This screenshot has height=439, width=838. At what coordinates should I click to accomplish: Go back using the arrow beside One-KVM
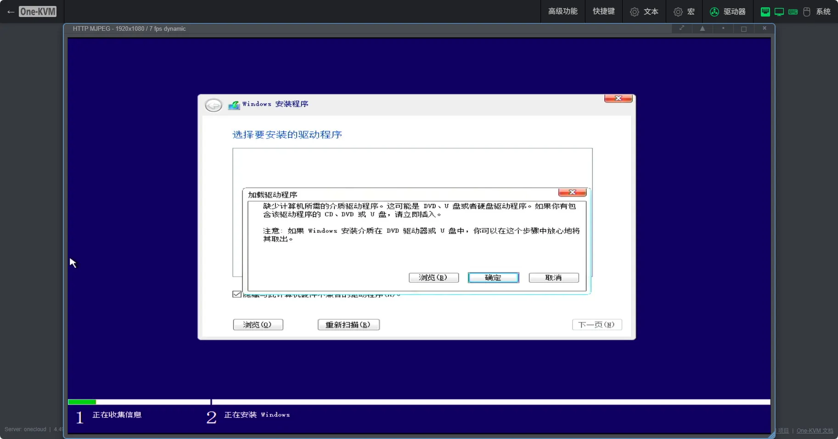[x=11, y=12]
